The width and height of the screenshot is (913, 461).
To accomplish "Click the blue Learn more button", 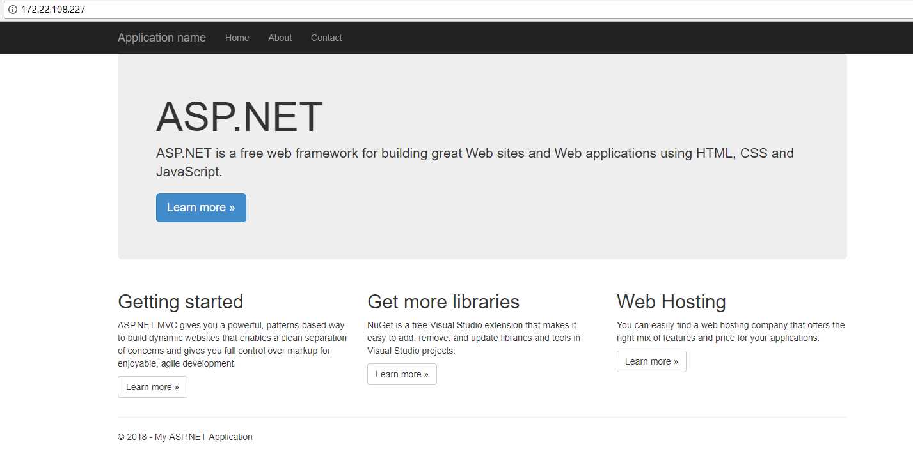I will (x=201, y=208).
